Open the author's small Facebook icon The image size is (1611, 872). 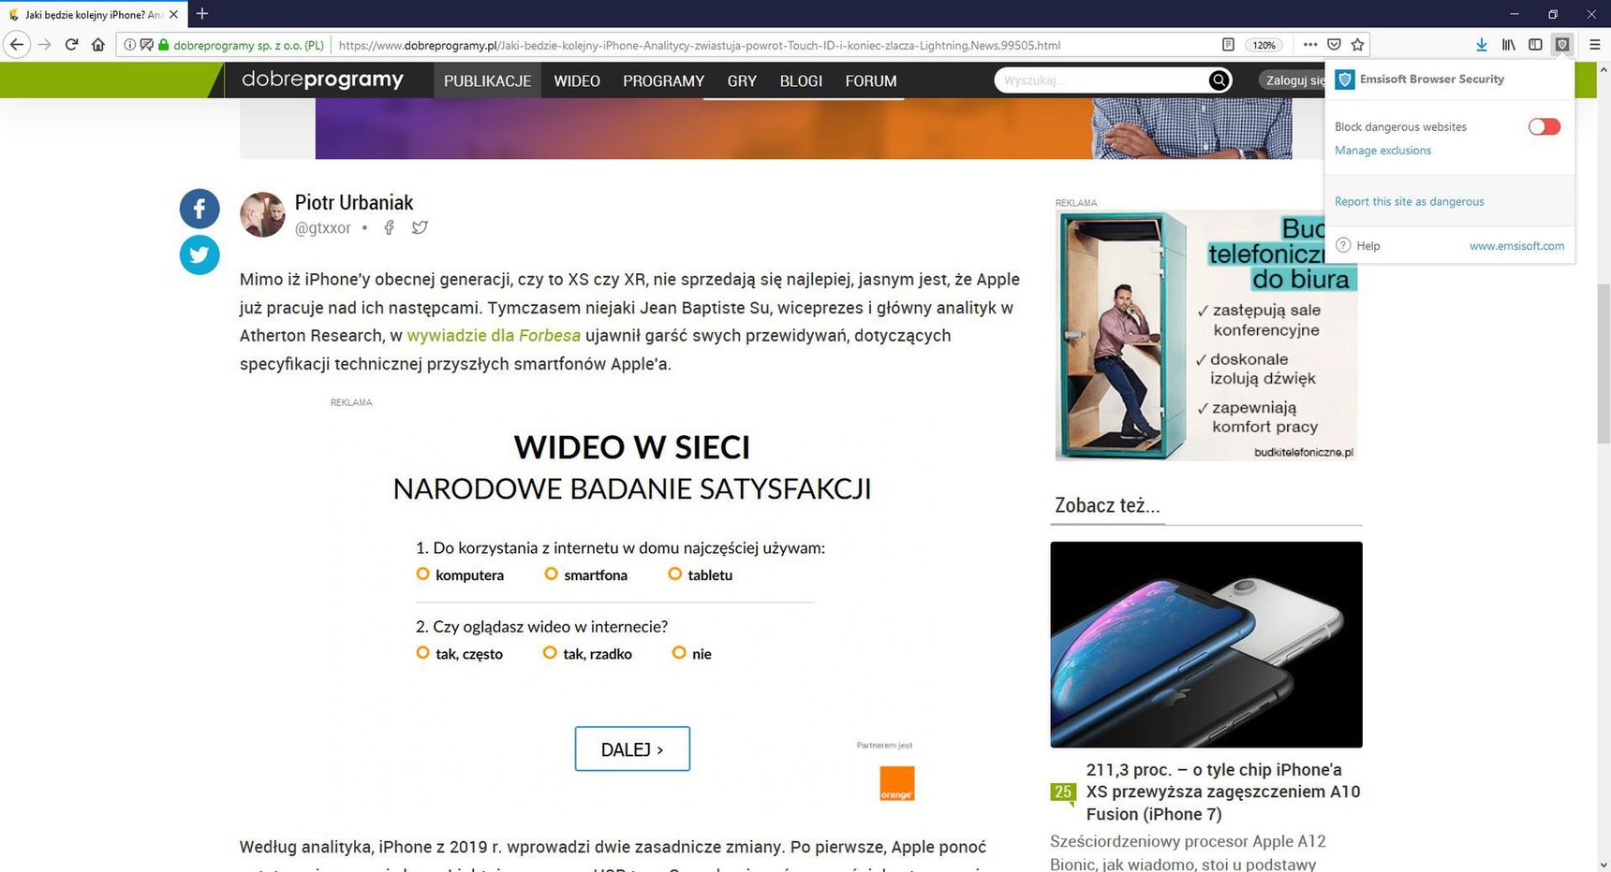(389, 227)
